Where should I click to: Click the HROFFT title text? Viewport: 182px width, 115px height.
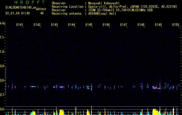[30, 2]
